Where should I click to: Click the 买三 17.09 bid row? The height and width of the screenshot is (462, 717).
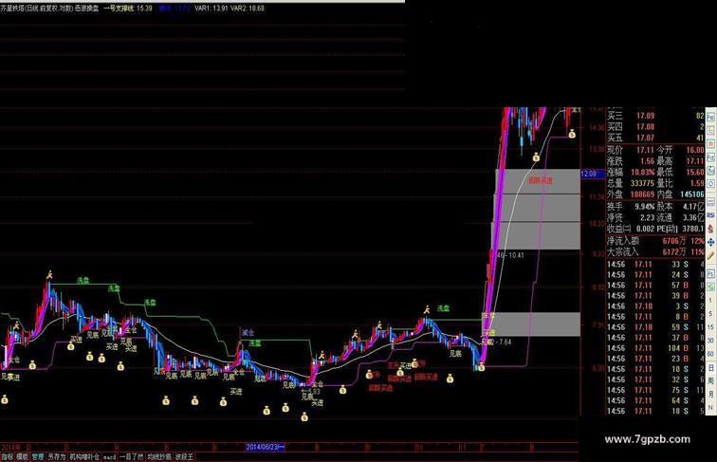(x=655, y=116)
